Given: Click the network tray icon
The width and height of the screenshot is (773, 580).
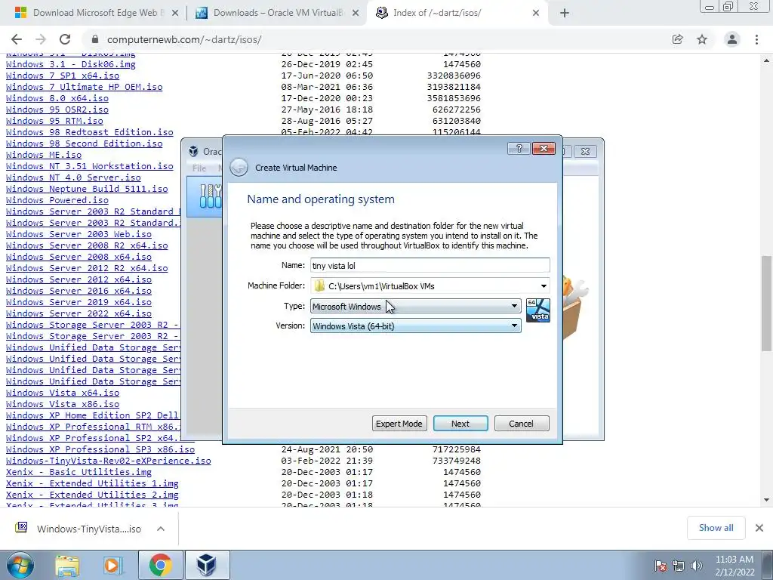Looking at the screenshot, I should tap(679, 566).
